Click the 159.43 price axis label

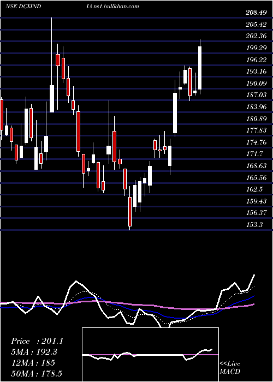pos(256,201)
